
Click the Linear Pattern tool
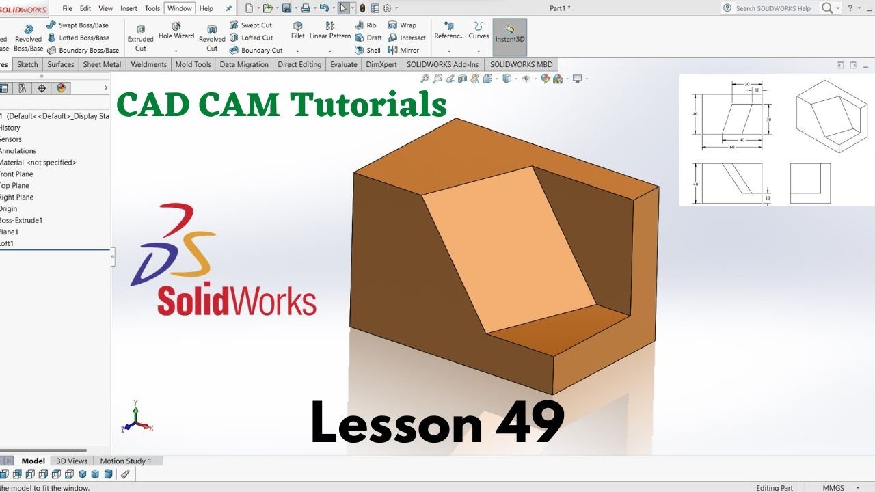pos(330,31)
